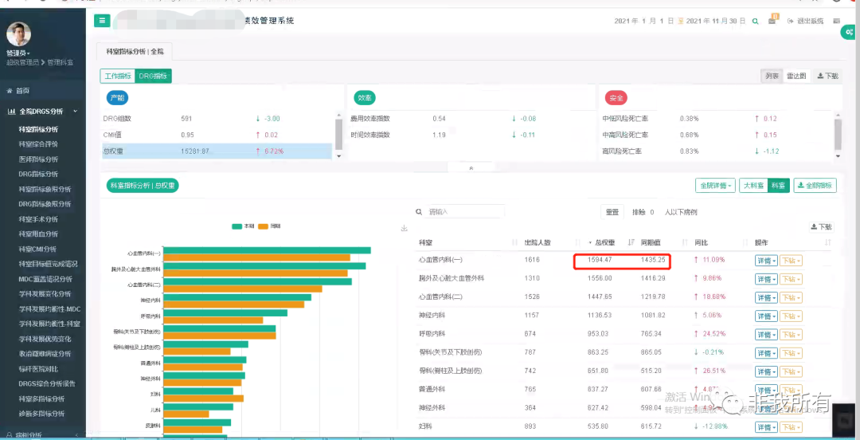This screenshot has height=440, width=860.
Task: Click the green 本期 legend swatch
Action: pyautogui.click(x=236, y=226)
